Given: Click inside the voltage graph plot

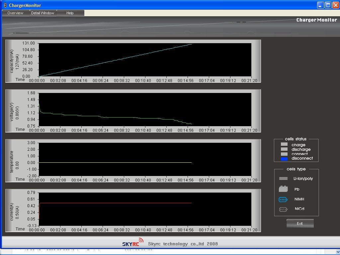Looking at the screenshot, I should [145, 110].
